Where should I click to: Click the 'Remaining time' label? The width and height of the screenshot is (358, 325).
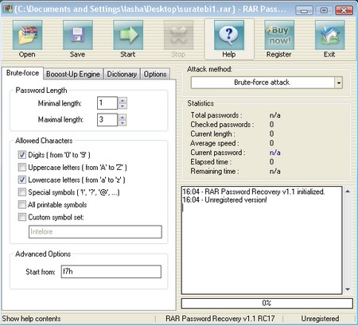(x=215, y=172)
